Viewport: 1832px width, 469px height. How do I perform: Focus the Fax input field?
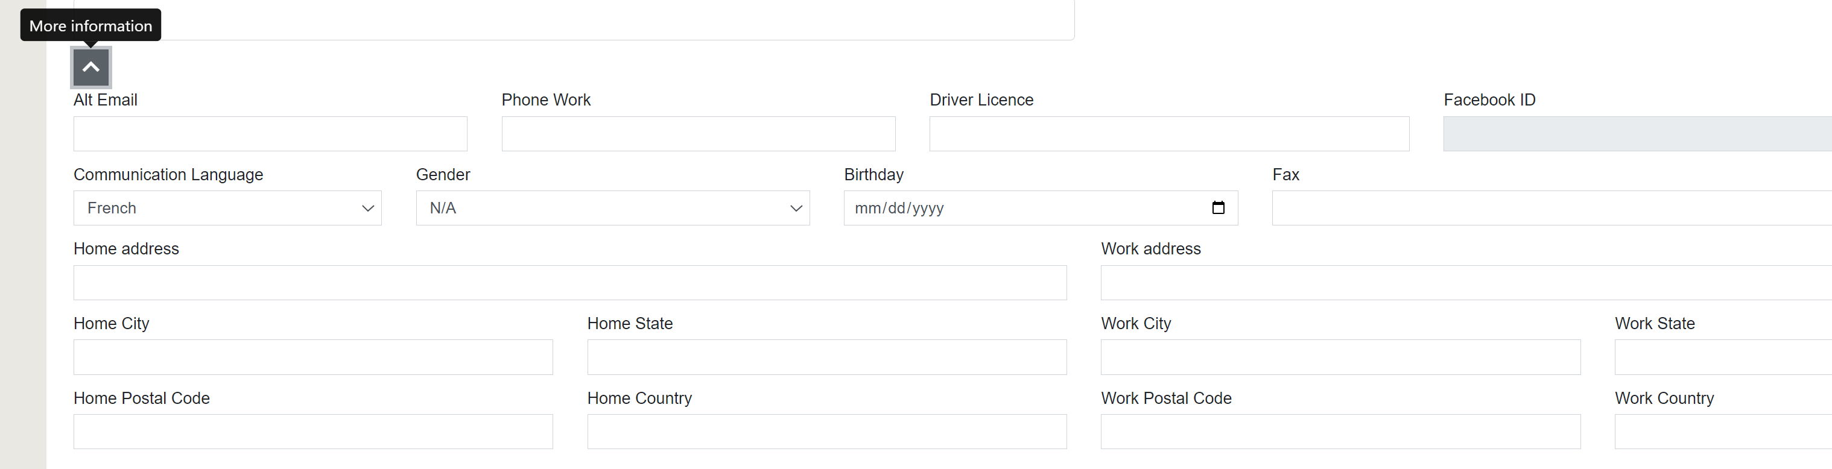coord(1551,208)
